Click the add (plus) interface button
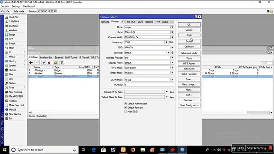The width and height of the screenshot is (274, 154). point(31,62)
